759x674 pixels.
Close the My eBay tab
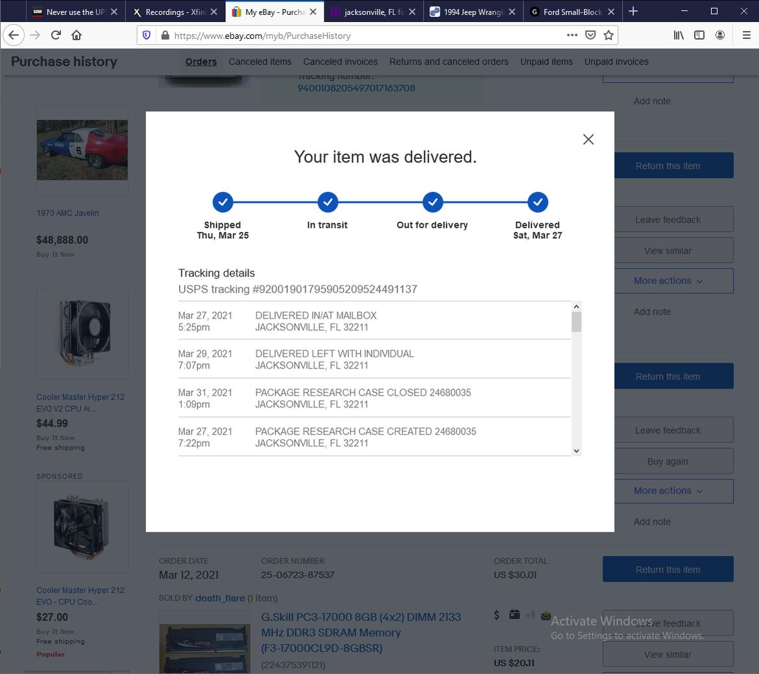(x=313, y=12)
